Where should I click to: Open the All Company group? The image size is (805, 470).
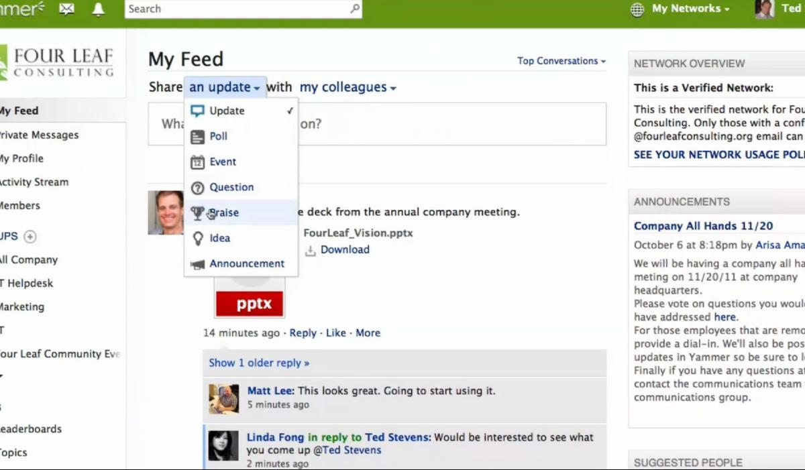[29, 259]
